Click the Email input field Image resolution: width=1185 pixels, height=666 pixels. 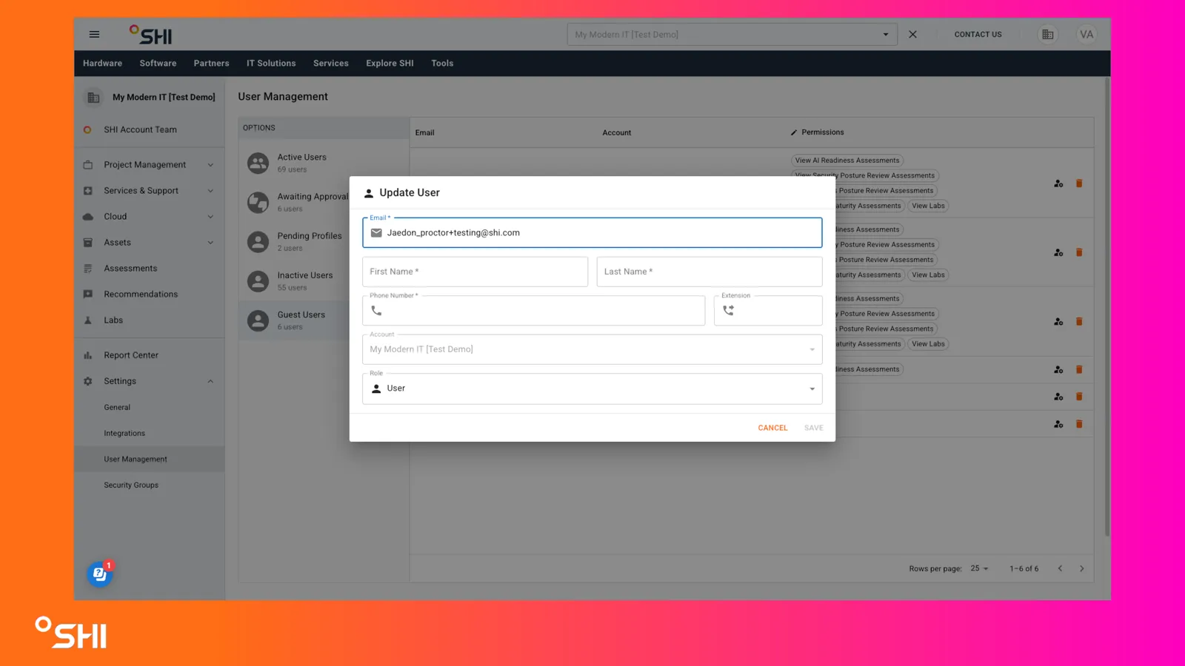(592, 232)
